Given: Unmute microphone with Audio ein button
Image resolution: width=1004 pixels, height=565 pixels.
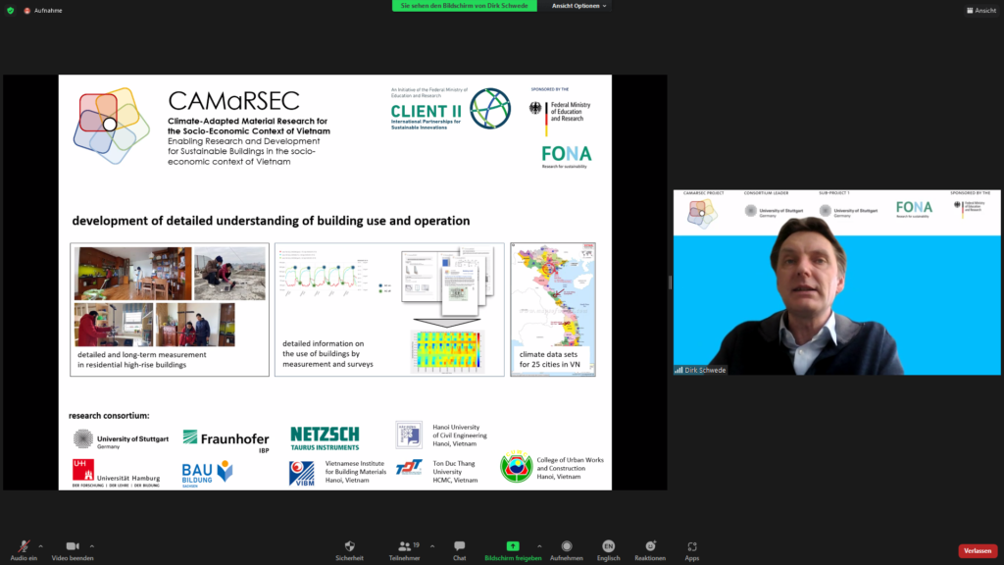Looking at the screenshot, I should (23, 547).
